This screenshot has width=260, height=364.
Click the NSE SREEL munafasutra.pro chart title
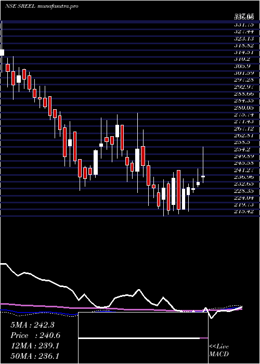42,6
